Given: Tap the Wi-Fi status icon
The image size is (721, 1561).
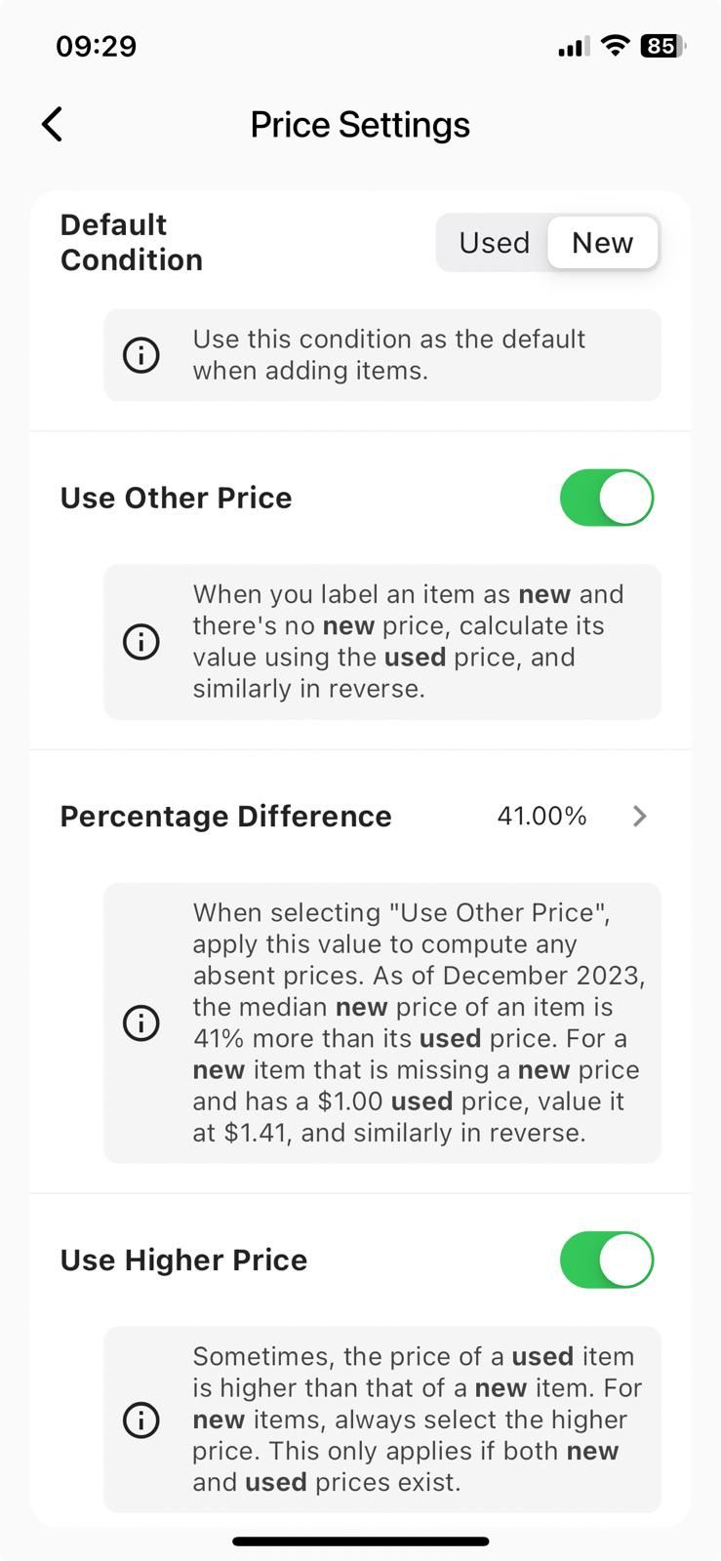Looking at the screenshot, I should click(615, 46).
